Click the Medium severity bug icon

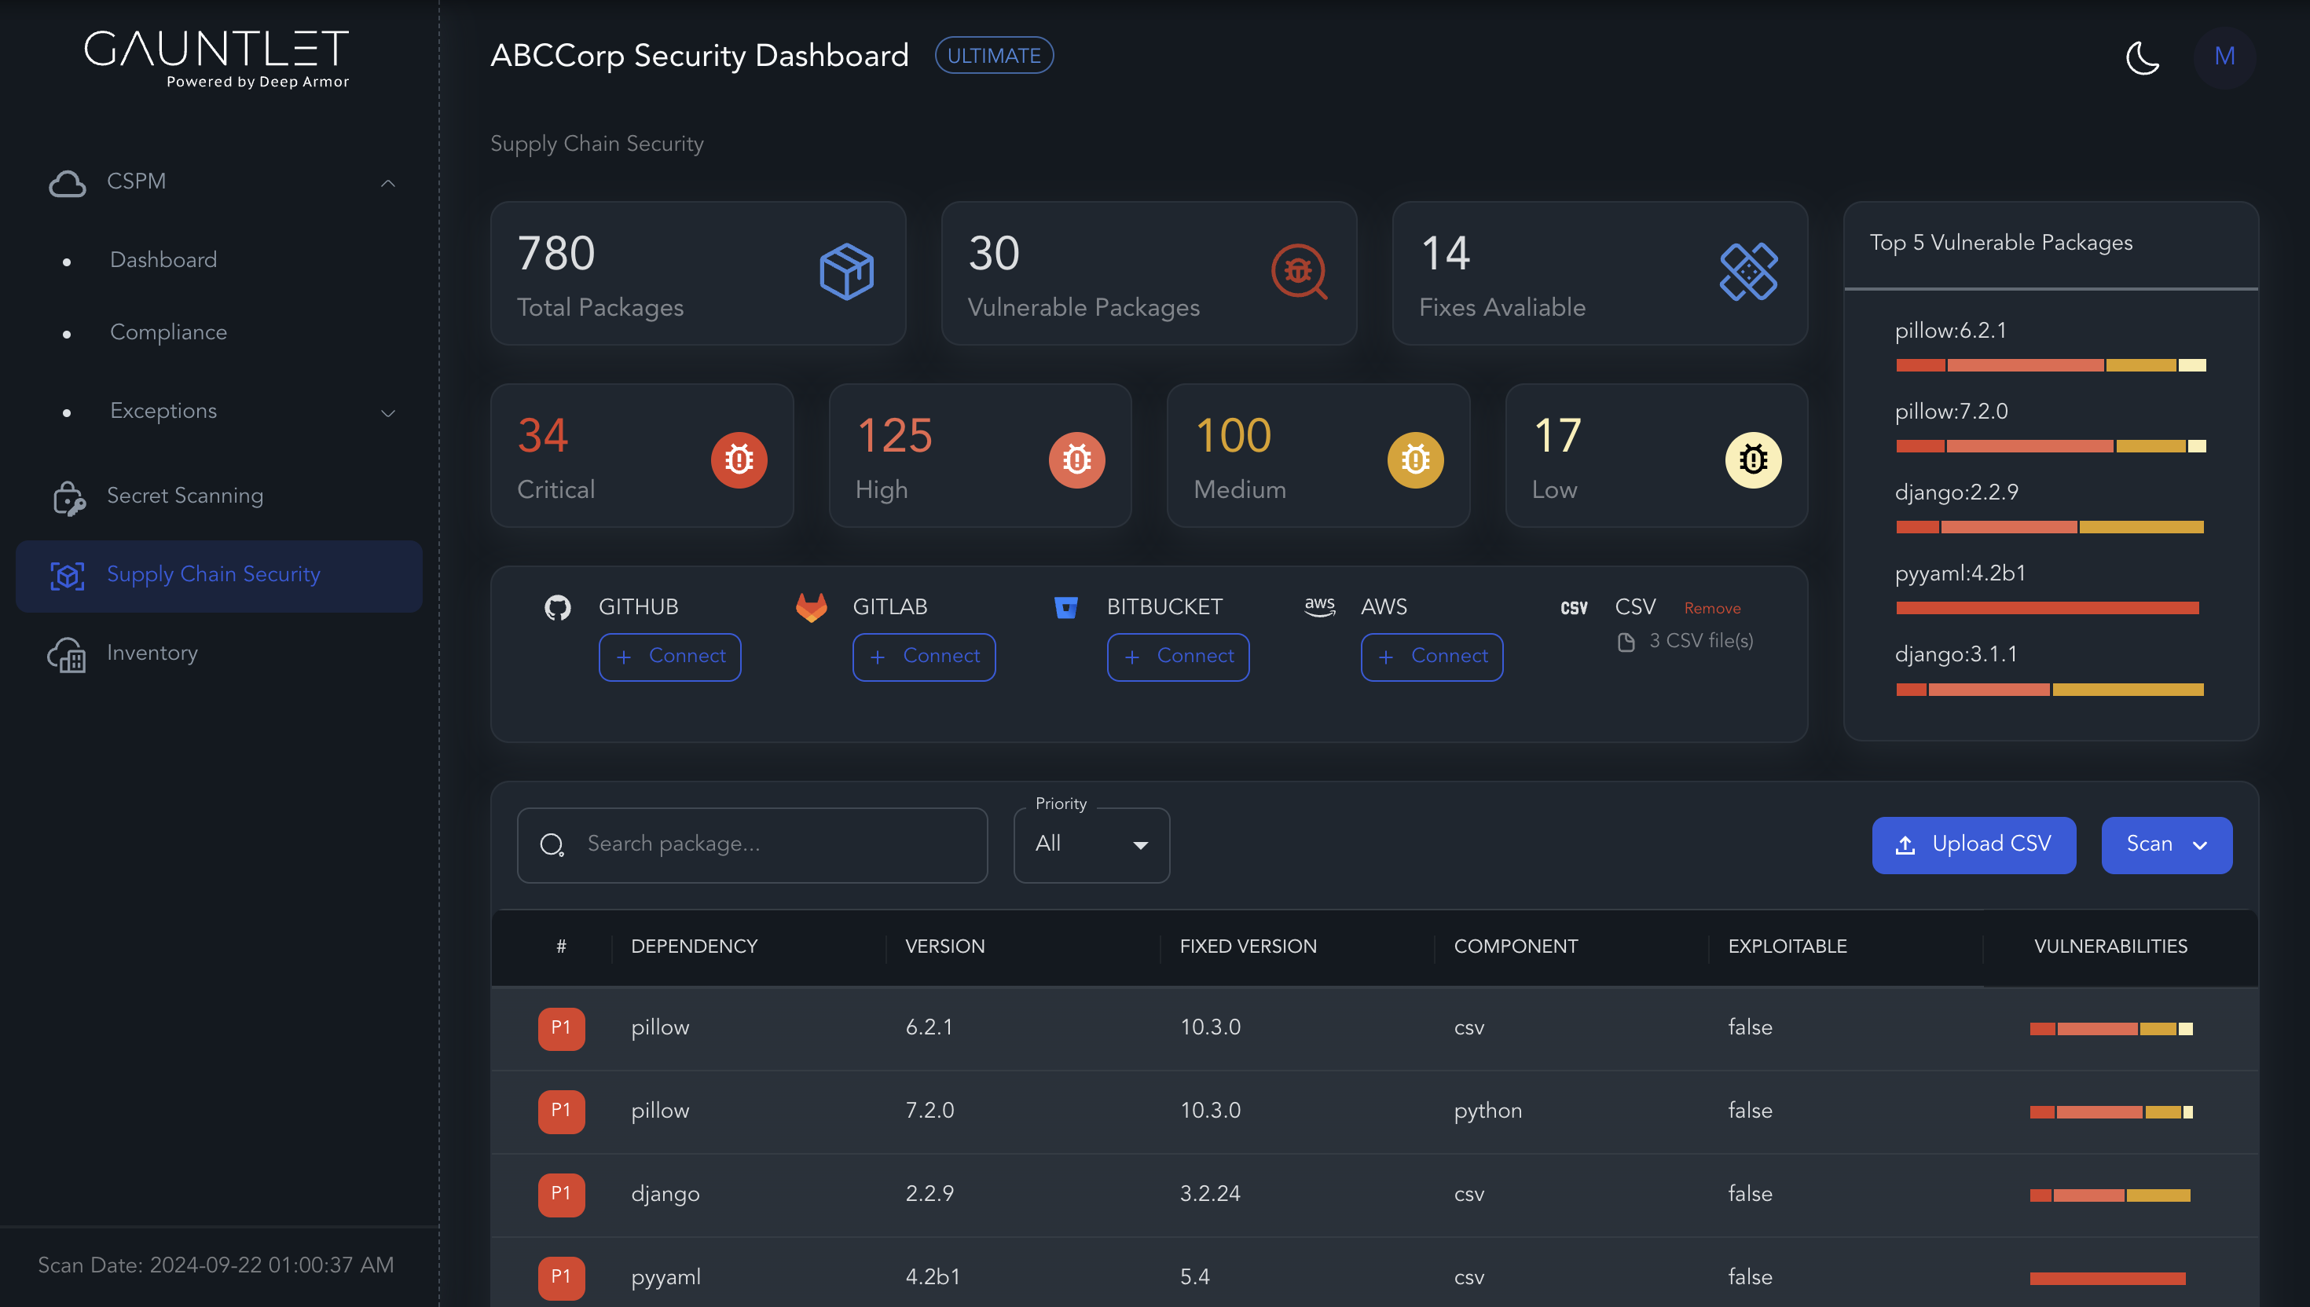point(1415,459)
